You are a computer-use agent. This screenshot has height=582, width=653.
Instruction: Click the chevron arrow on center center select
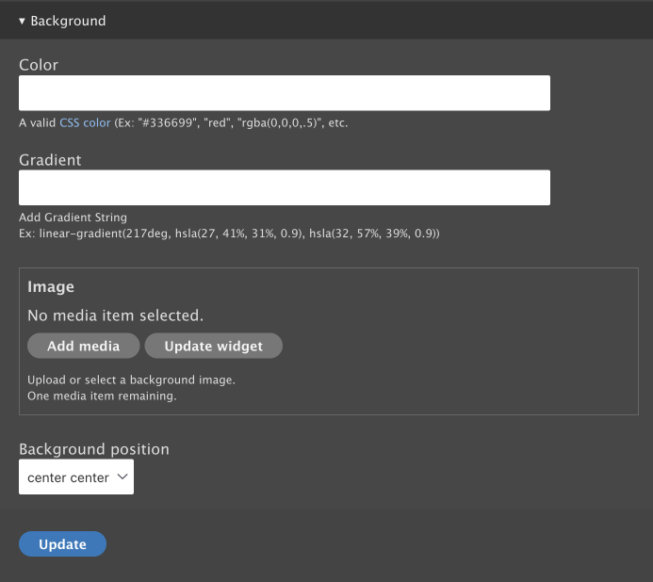[122, 477]
